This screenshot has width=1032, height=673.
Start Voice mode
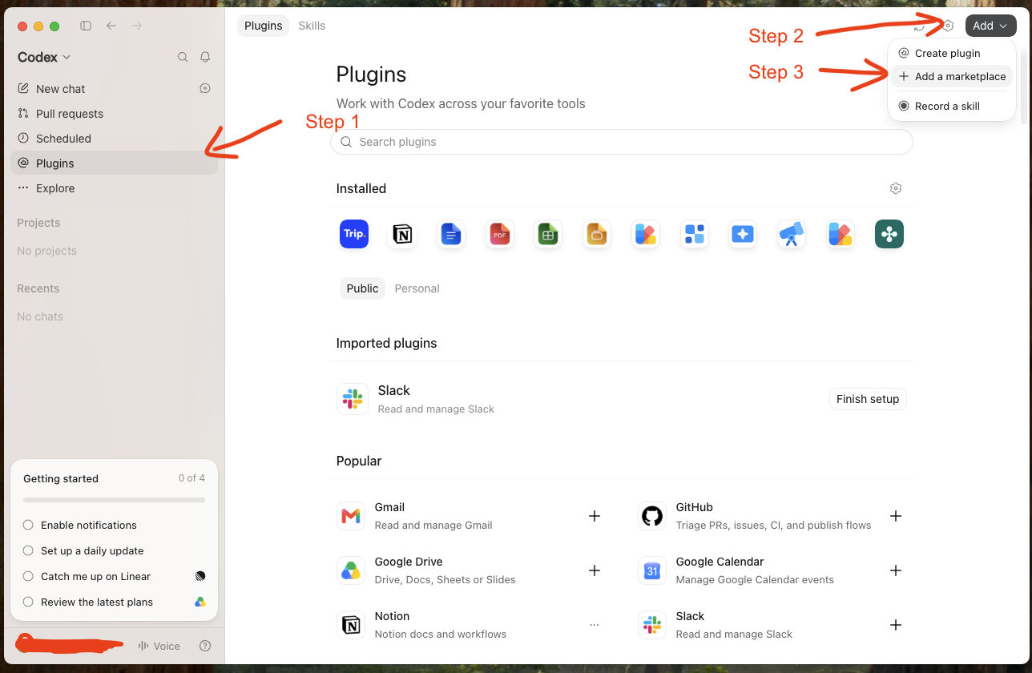pyautogui.click(x=159, y=646)
